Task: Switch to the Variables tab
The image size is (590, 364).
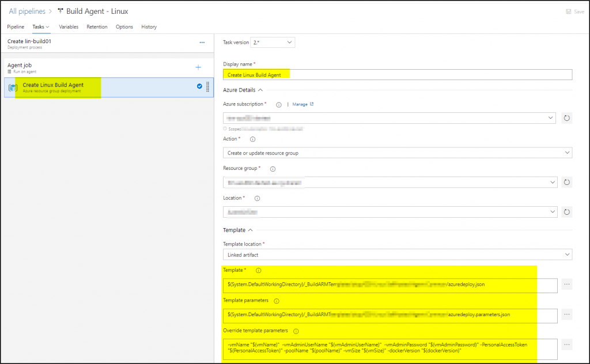Action: click(x=69, y=26)
